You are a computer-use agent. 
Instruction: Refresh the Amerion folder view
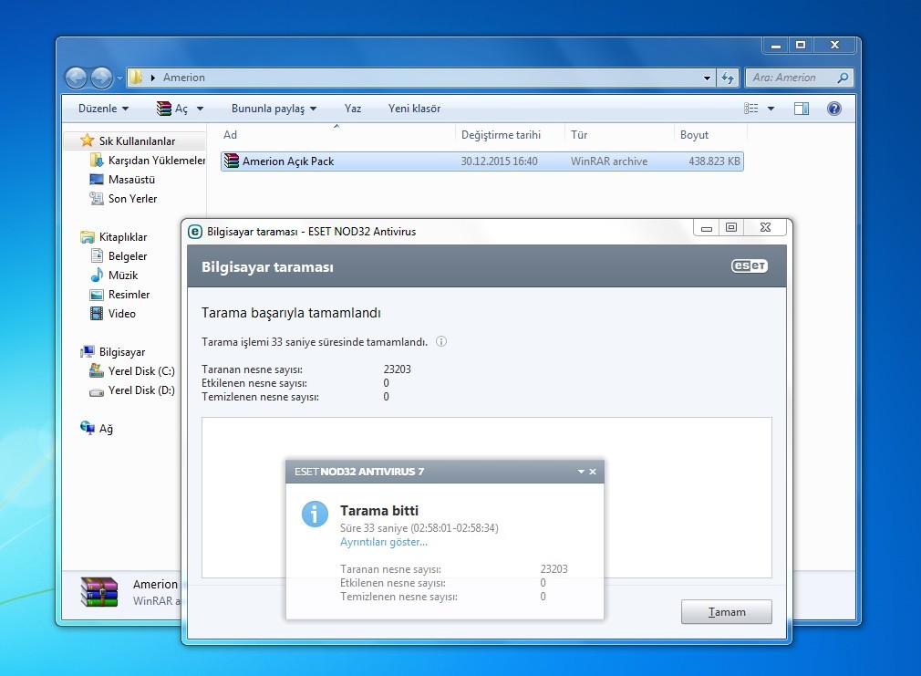pyautogui.click(x=728, y=78)
